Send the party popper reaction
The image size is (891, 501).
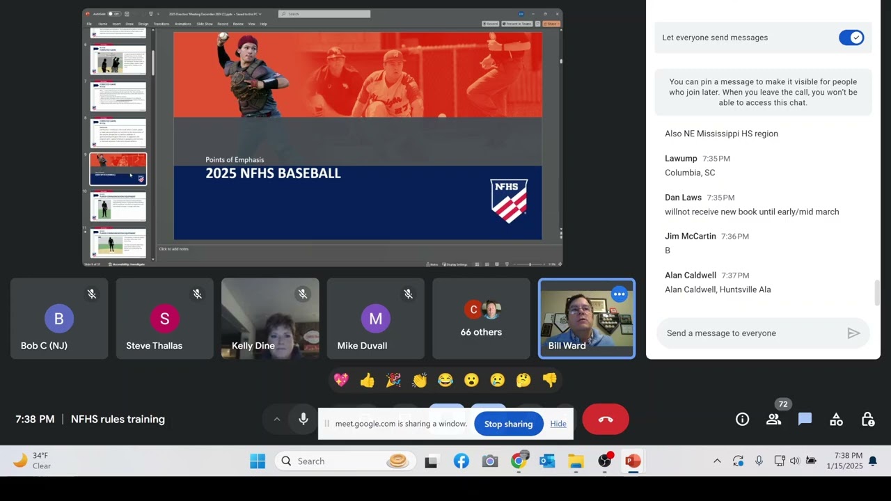coord(393,380)
